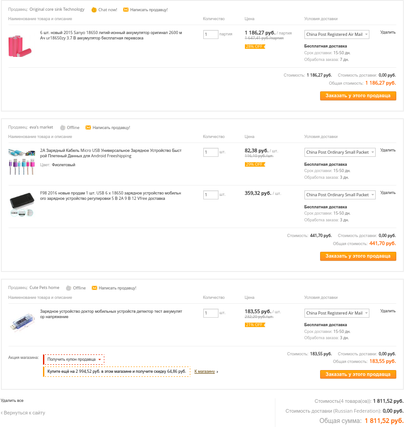Open the USB charger doctor tester image
This screenshot has width=407, height=427.
(21, 321)
